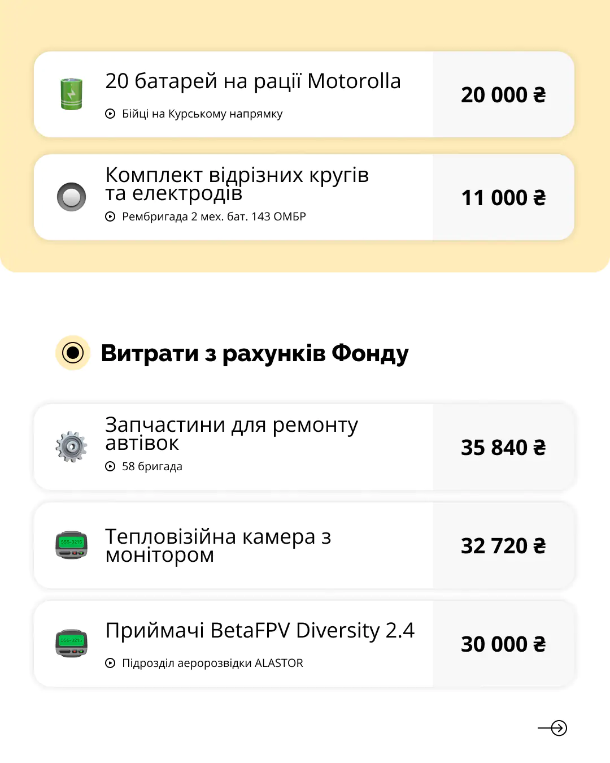Click the green battery icon
The image size is (610, 763).
pos(72,94)
